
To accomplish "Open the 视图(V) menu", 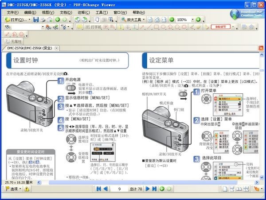I will click(x=48, y=12).
